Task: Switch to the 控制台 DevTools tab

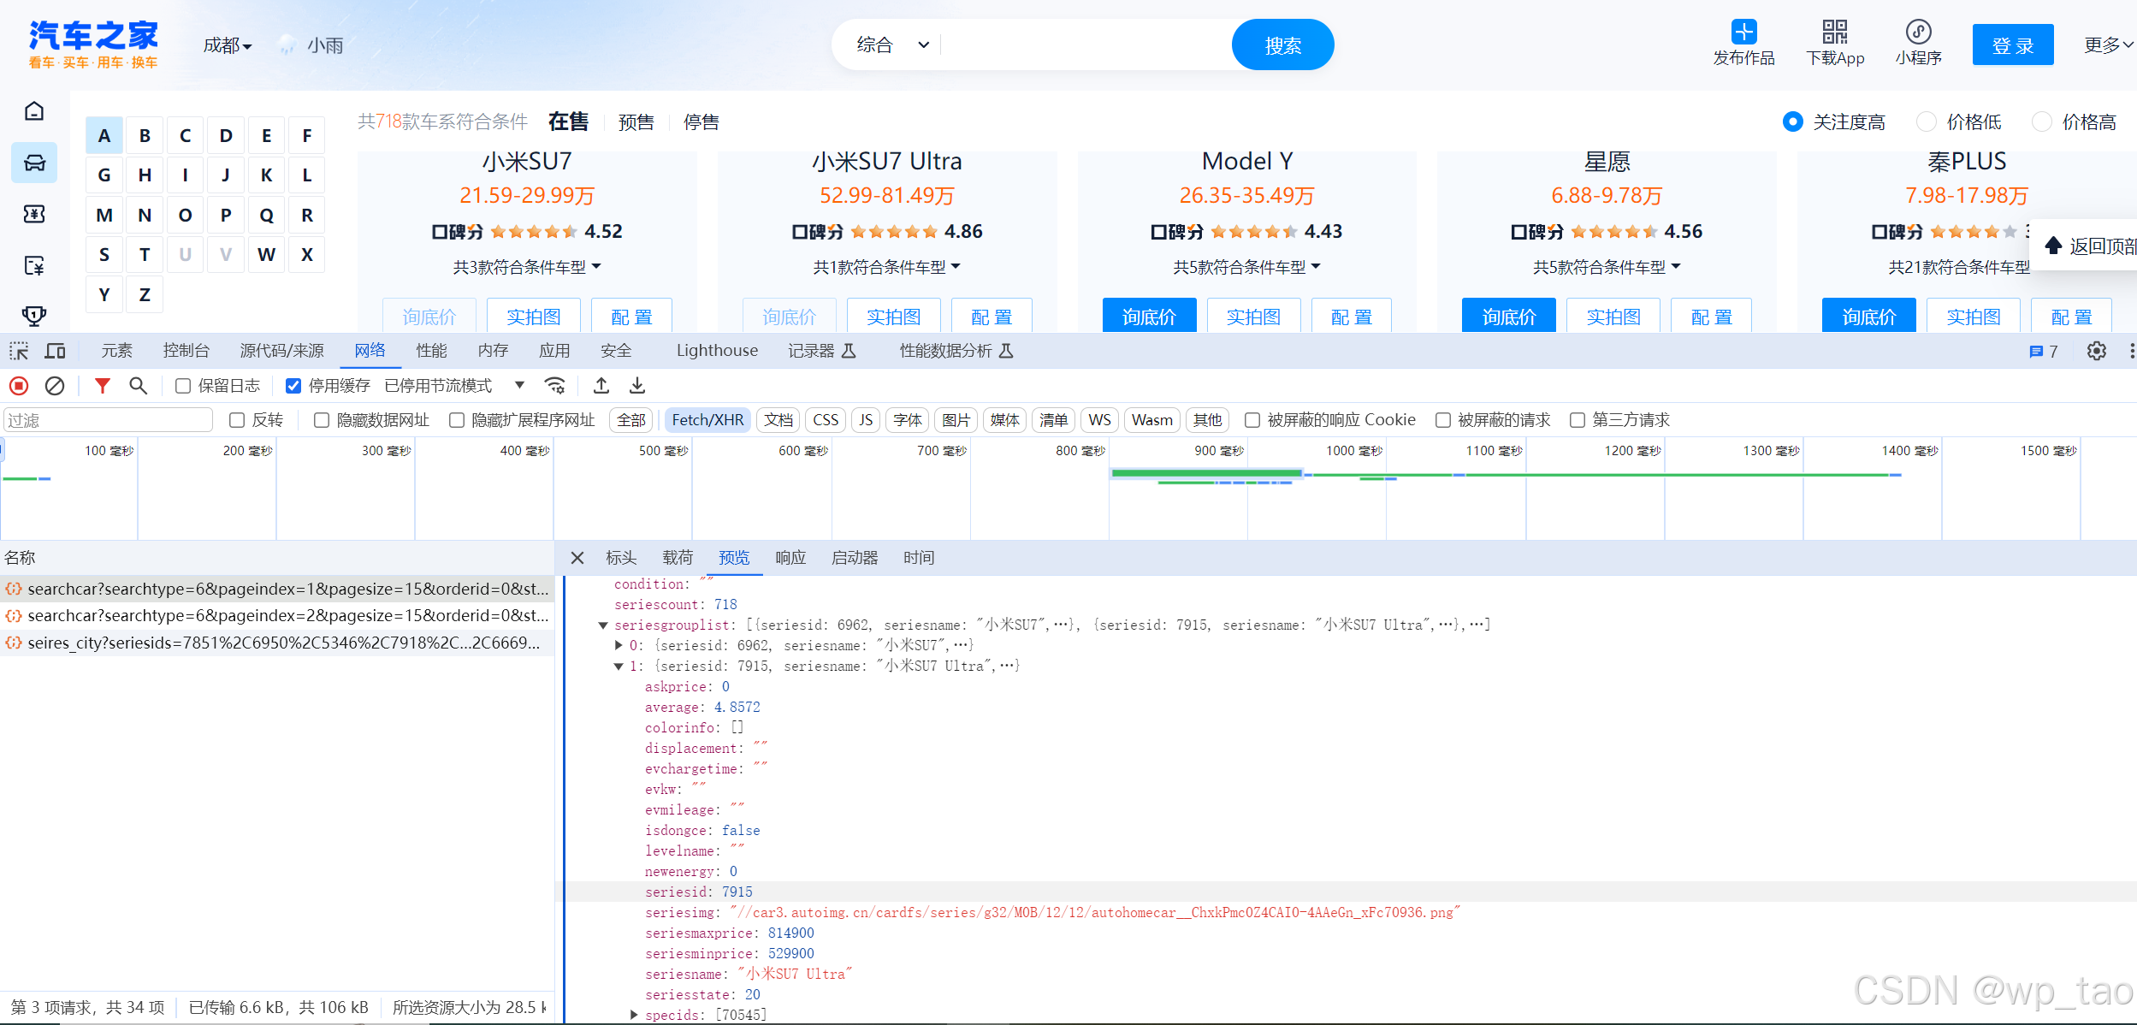Action: click(186, 351)
